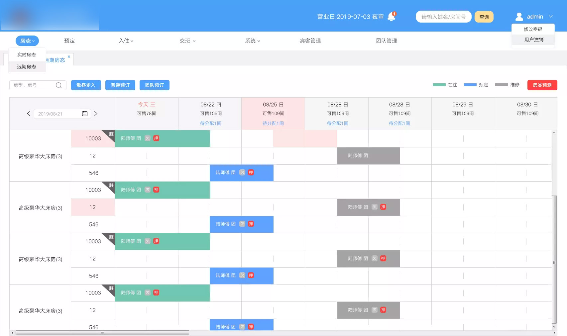Viewport: 567px width, 336px height.
Task: Advance dates with right arrow
Action: [x=96, y=114]
